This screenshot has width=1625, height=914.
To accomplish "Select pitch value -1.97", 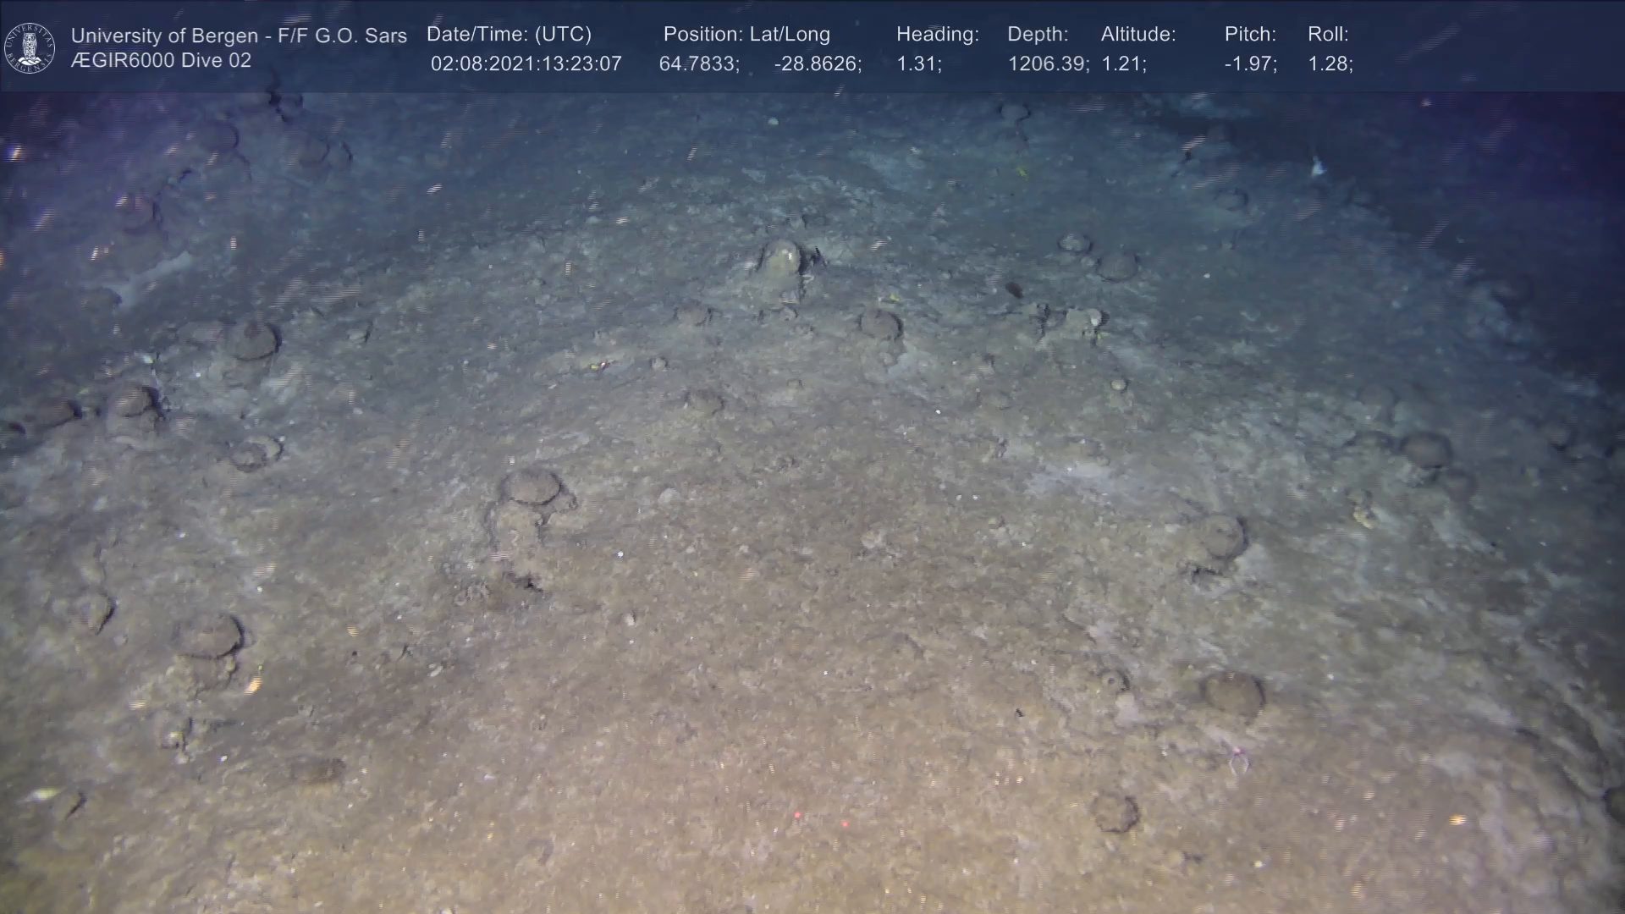I will pos(1249,64).
